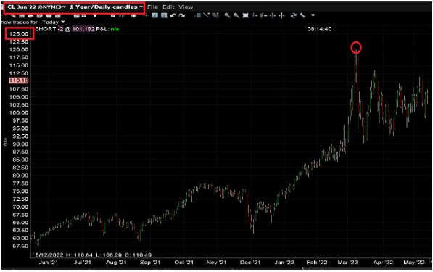Click the highlighted 110.19 current price label
Screen dimensions: 433x272
point(19,81)
